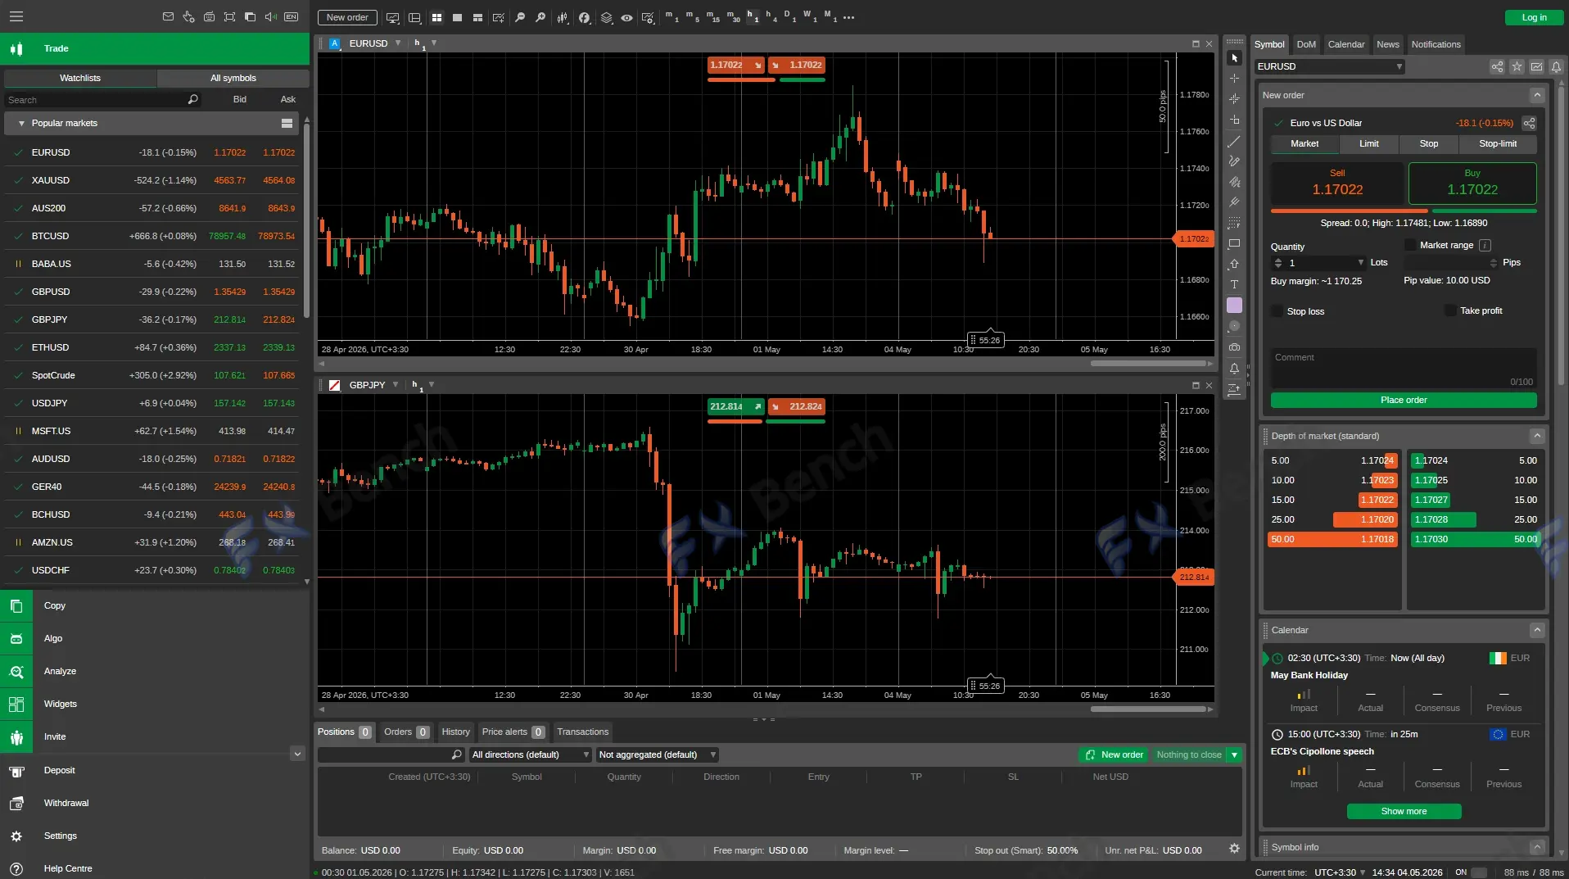Open the hamburger main menu
The width and height of the screenshot is (1569, 879).
(x=16, y=16)
